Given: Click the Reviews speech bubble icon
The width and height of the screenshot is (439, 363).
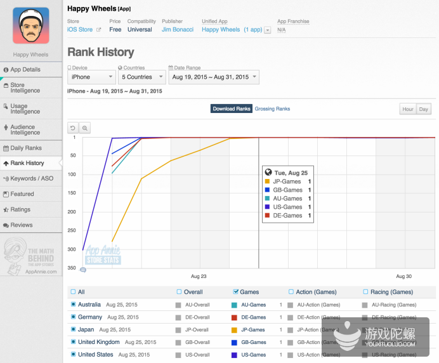Looking at the screenshot, I should pos(6,225).
